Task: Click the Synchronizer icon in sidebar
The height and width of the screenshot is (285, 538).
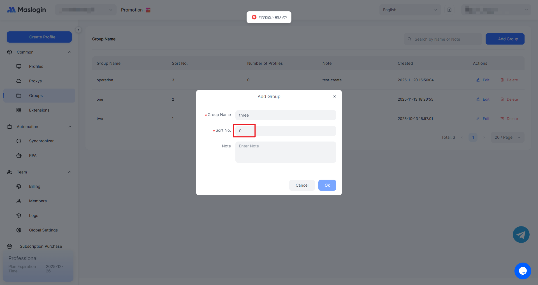Action: pos(19,141)
